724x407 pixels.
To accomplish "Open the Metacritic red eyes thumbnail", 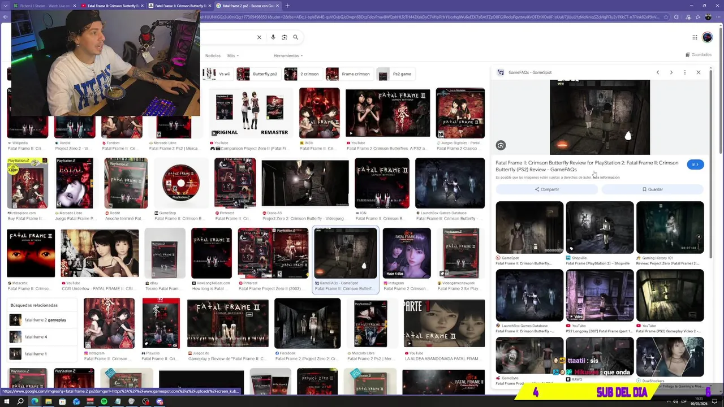I will pos(31,253).
